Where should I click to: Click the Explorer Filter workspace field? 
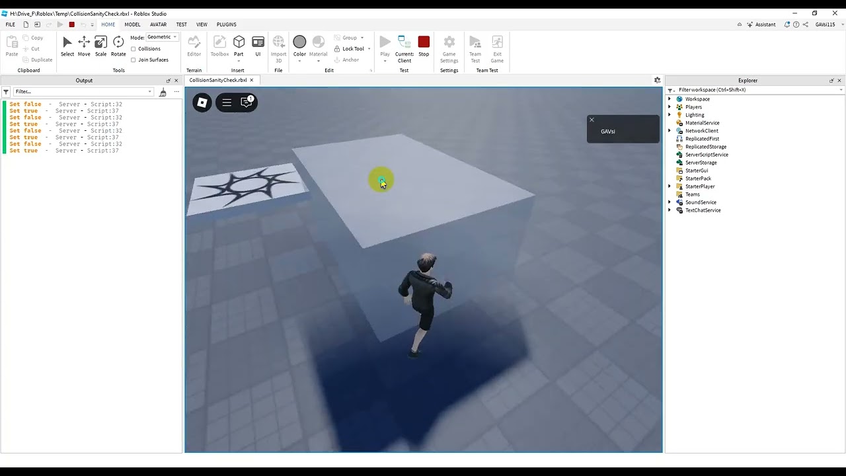pos(759,90)
